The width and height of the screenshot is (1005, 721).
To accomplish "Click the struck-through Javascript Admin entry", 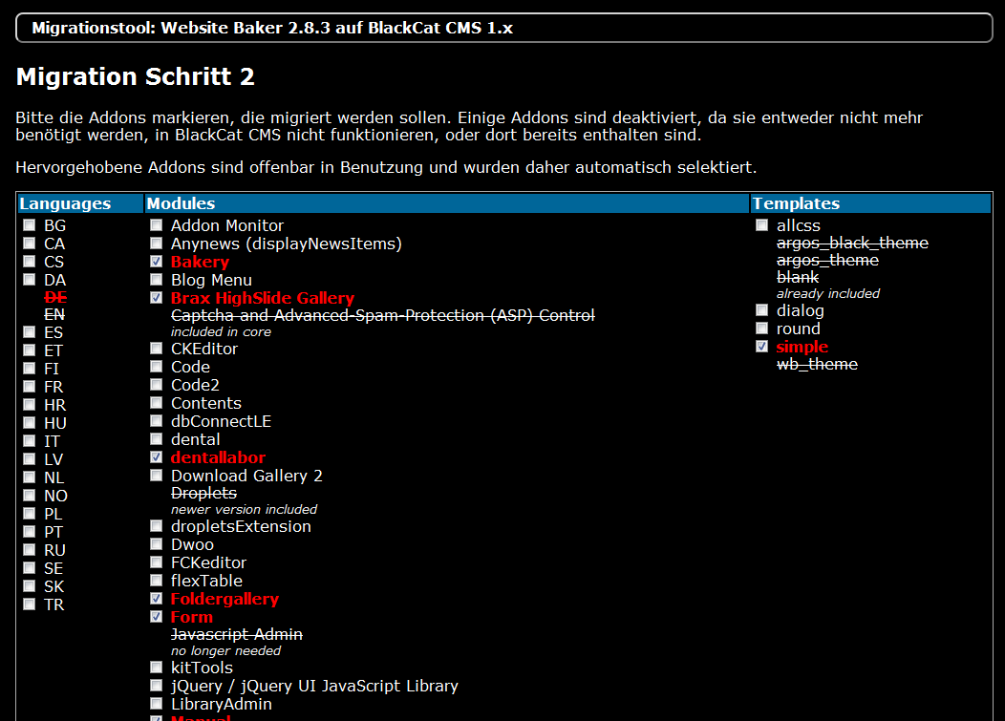I will [x=237, y=634].
